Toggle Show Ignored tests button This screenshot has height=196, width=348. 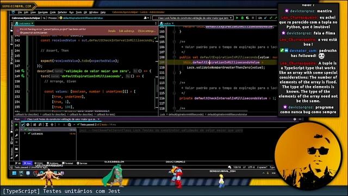coord(28,125)
